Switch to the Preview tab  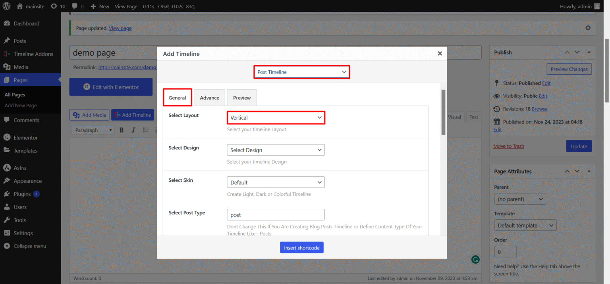pyautogui.click(x=241, y=97)
